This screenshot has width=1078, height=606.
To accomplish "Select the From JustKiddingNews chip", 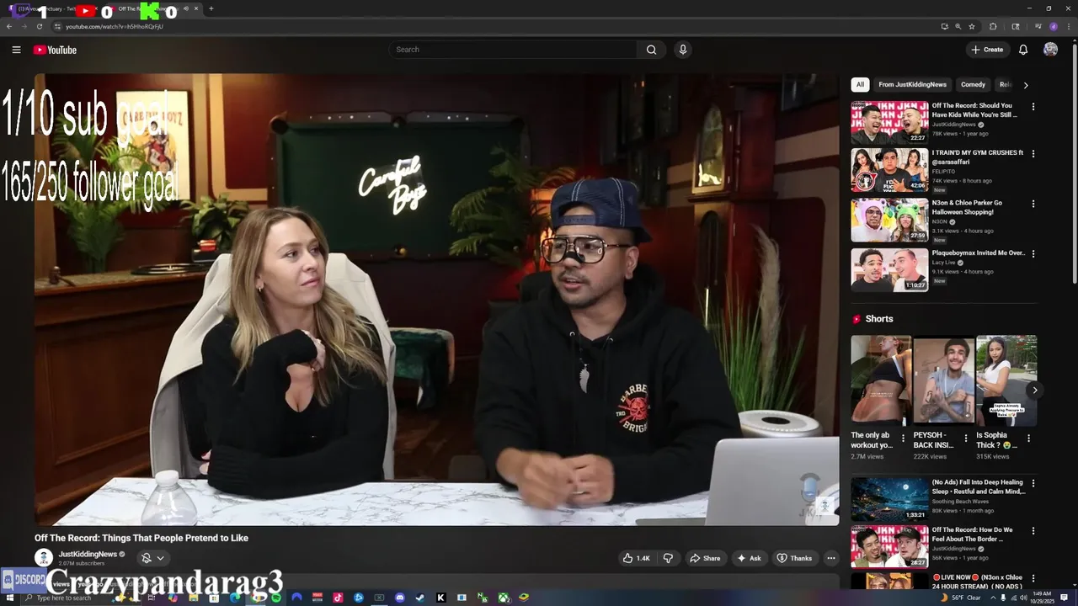I will 912,84.
